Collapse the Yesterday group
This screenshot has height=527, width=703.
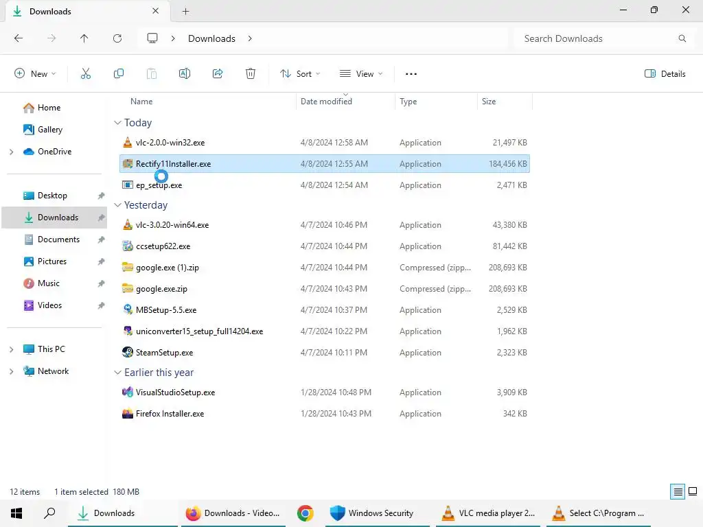click(117, 205)
